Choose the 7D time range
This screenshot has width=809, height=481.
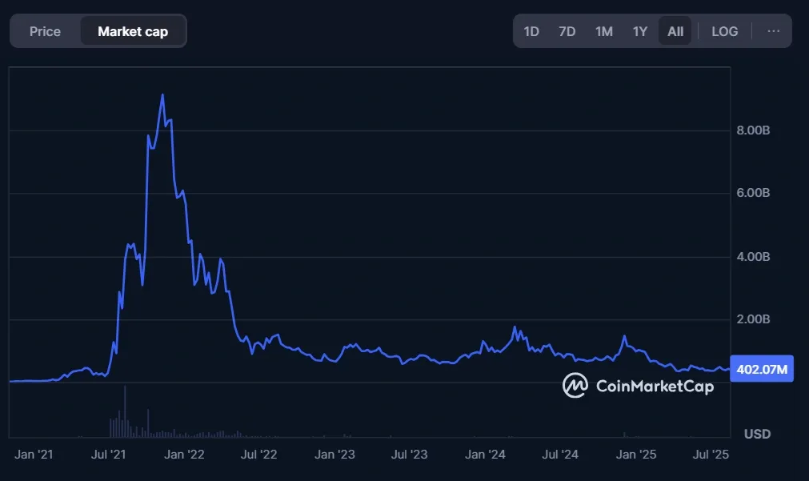click(x=567, y=31)
